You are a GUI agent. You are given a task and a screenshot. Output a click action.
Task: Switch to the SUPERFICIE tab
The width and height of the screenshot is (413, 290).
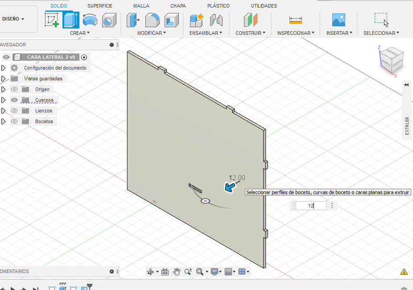click(x=100, y=6)
